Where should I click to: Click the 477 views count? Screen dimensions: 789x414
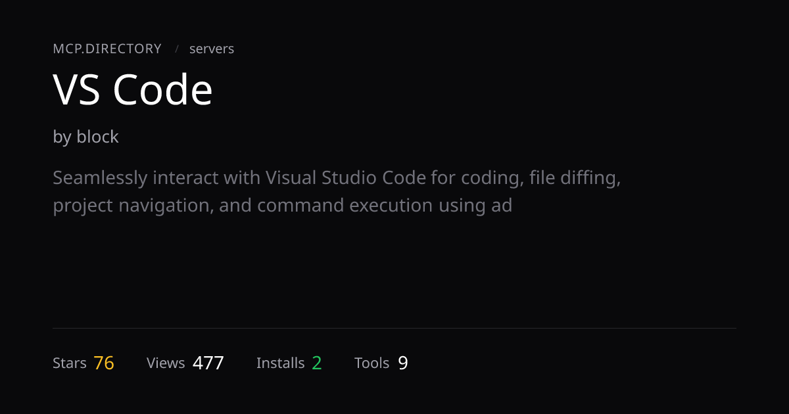click(208, 363)
